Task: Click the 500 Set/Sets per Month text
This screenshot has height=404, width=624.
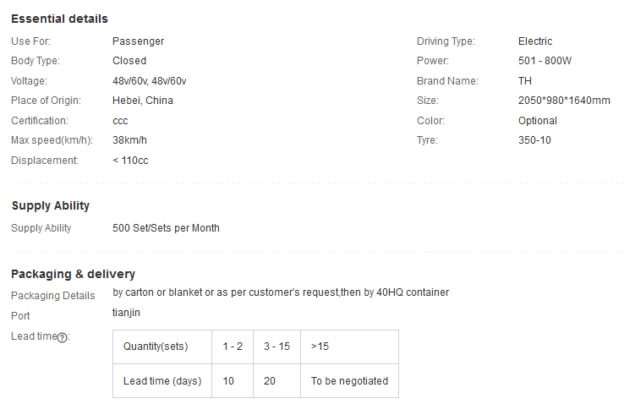Action: point(166,228)
